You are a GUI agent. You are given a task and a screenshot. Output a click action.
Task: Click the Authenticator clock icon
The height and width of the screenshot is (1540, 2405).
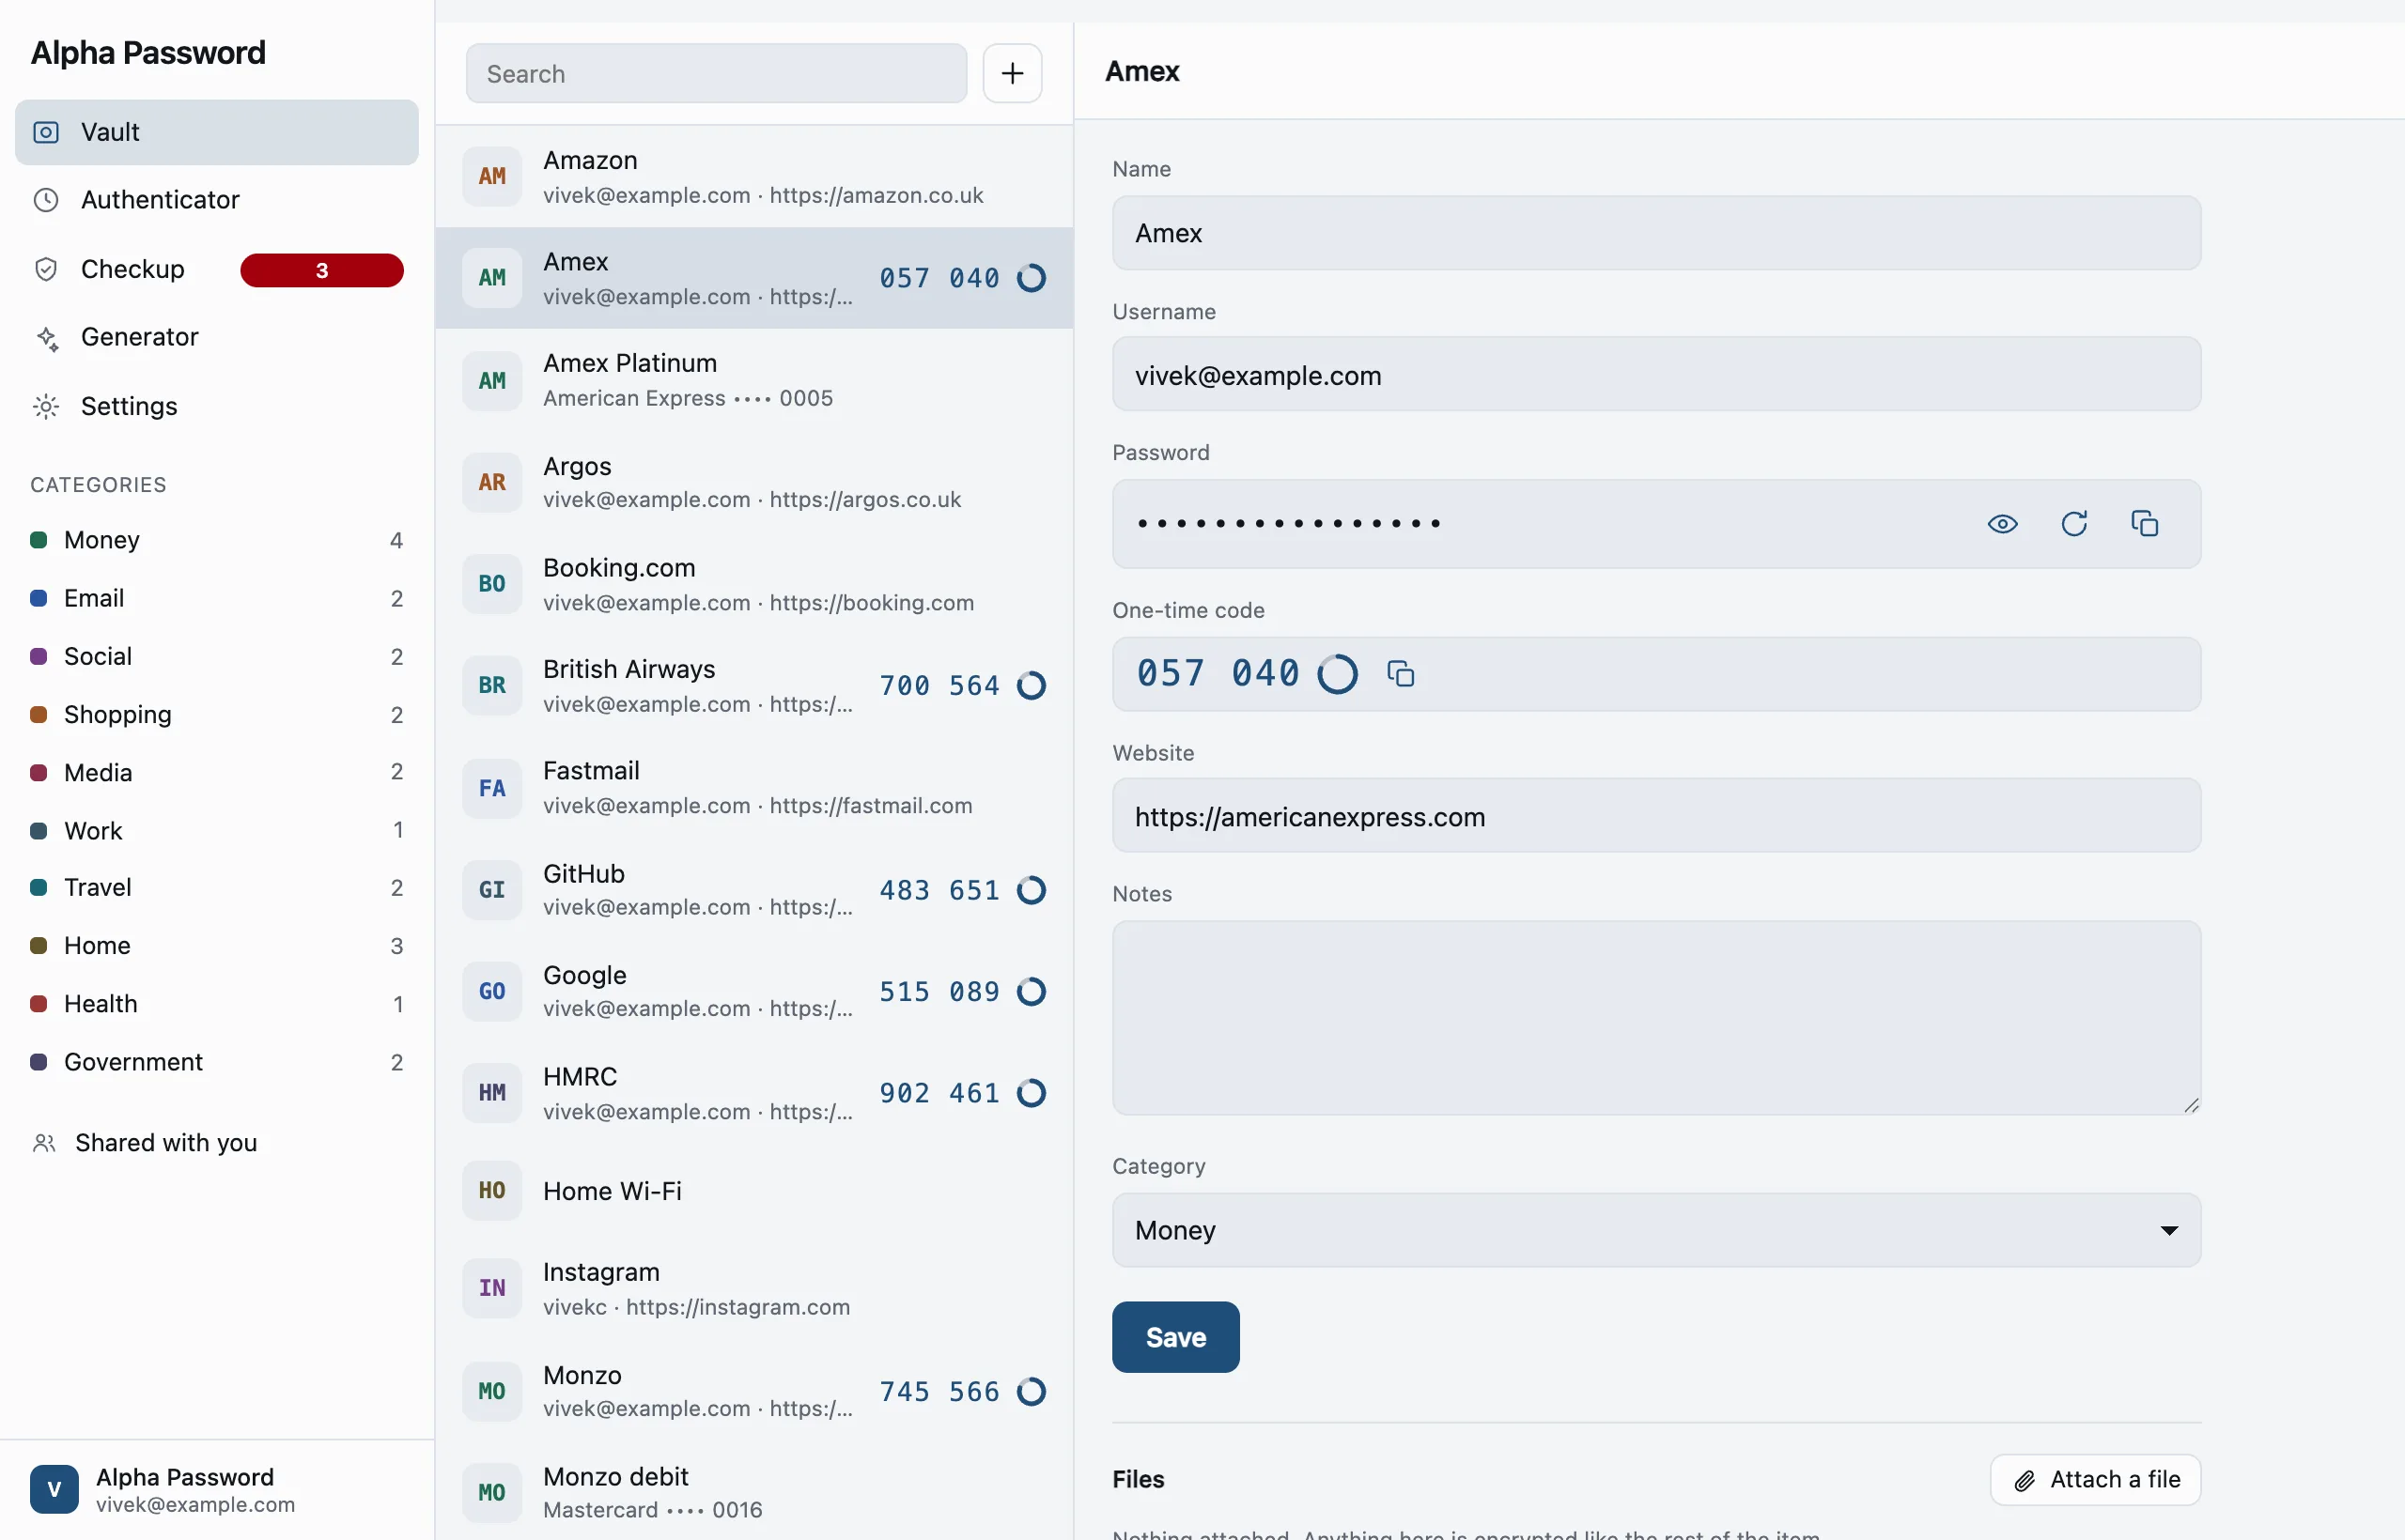coord(46,200)
